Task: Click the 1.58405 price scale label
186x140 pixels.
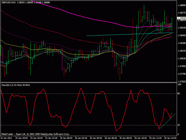Action: click(182, 36)
